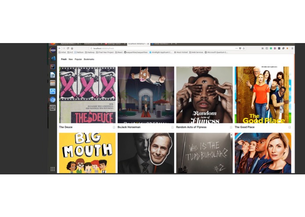This screenshot has height=217, width=305.
Task: Bookmark The Deuce show
Action: coord(114,127)
